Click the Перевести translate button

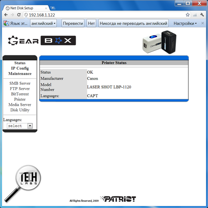point(73,23)
